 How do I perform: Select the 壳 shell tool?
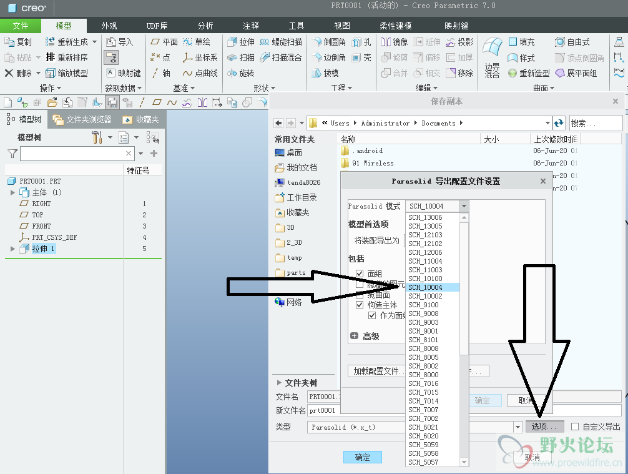click(361, 57)
